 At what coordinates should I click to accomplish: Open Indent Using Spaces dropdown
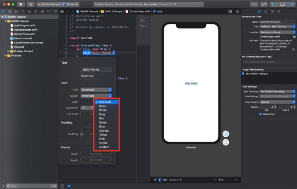pyautogui.click(x=277, y=102)
